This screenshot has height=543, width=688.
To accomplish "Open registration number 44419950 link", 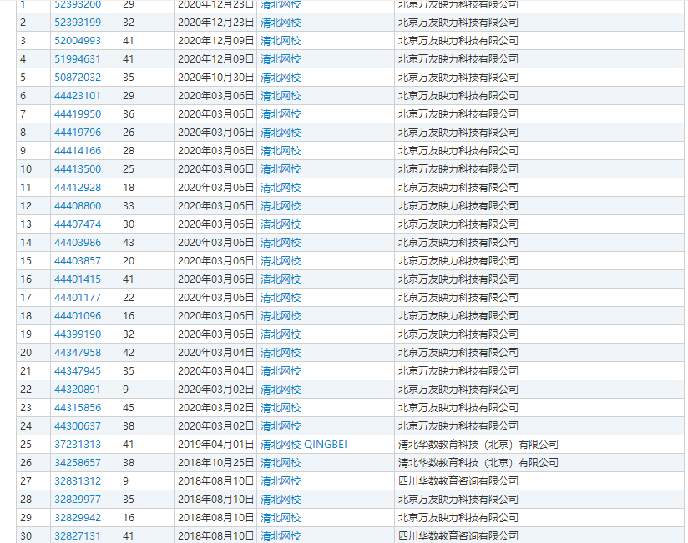I will click(x=78, y=114).
